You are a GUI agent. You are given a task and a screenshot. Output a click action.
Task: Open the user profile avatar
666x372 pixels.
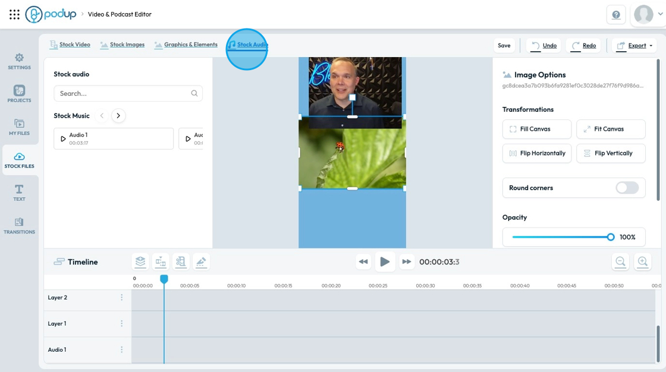[x=643, y=14]
